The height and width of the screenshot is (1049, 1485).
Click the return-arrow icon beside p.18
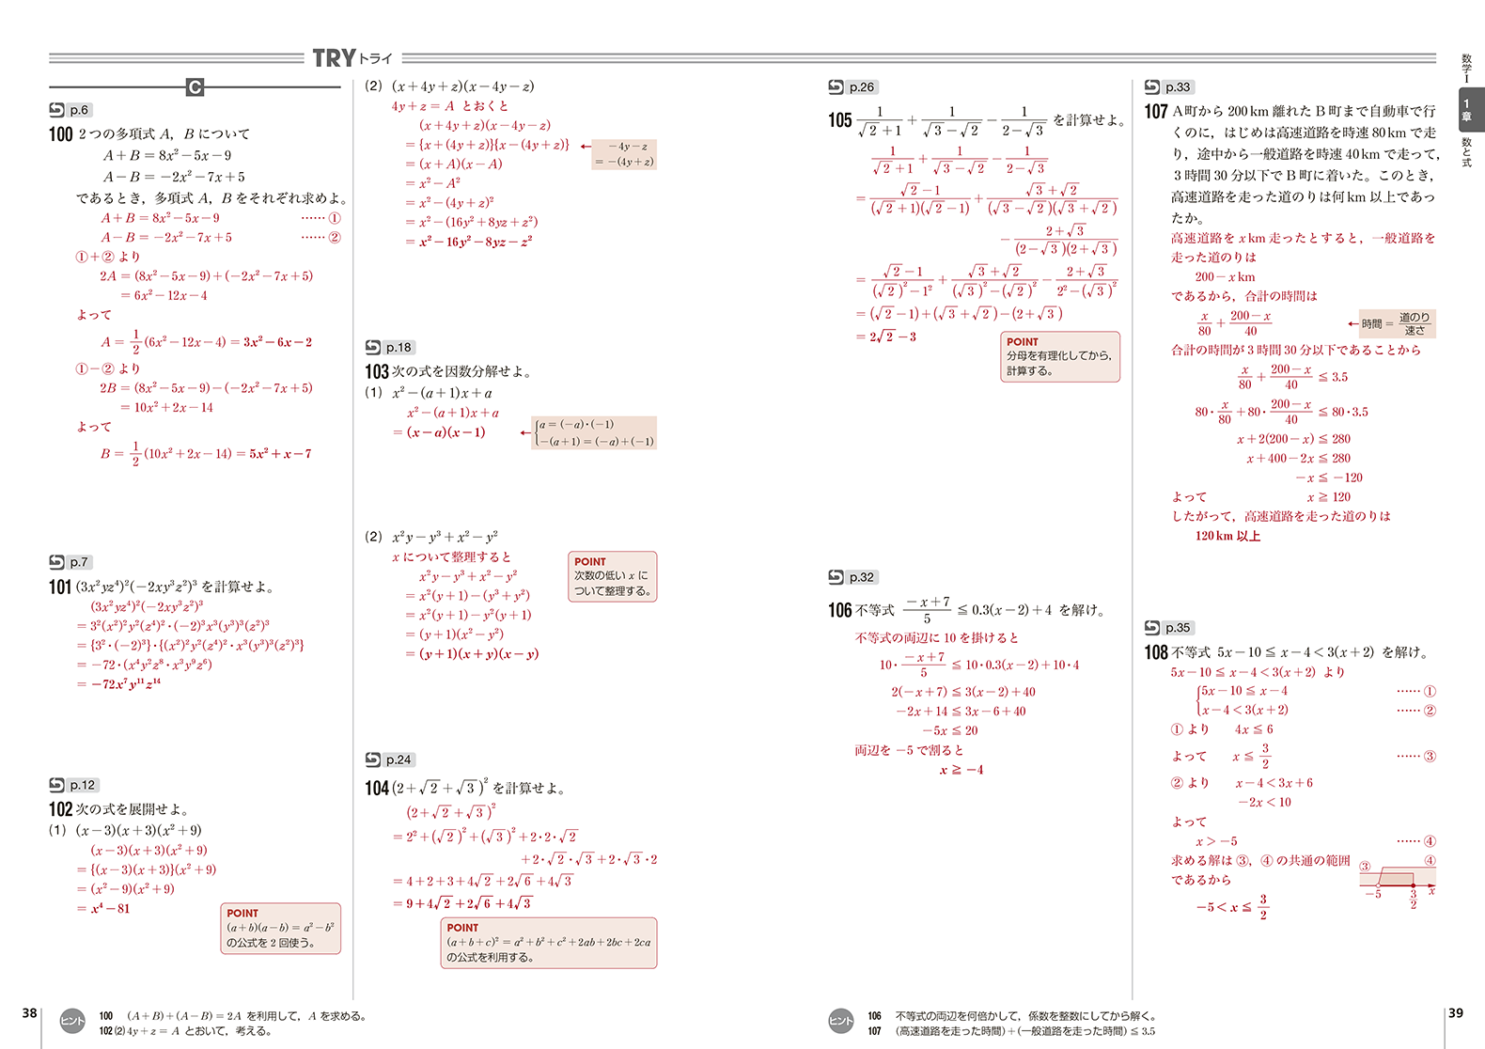point(373,347)
